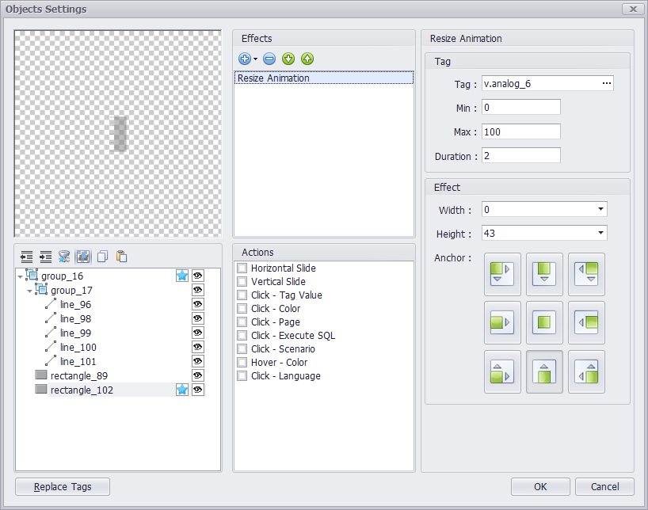Open the Height dropdown
The width and height of the screenshot is (648, 510).
click(x=600, y=233)
